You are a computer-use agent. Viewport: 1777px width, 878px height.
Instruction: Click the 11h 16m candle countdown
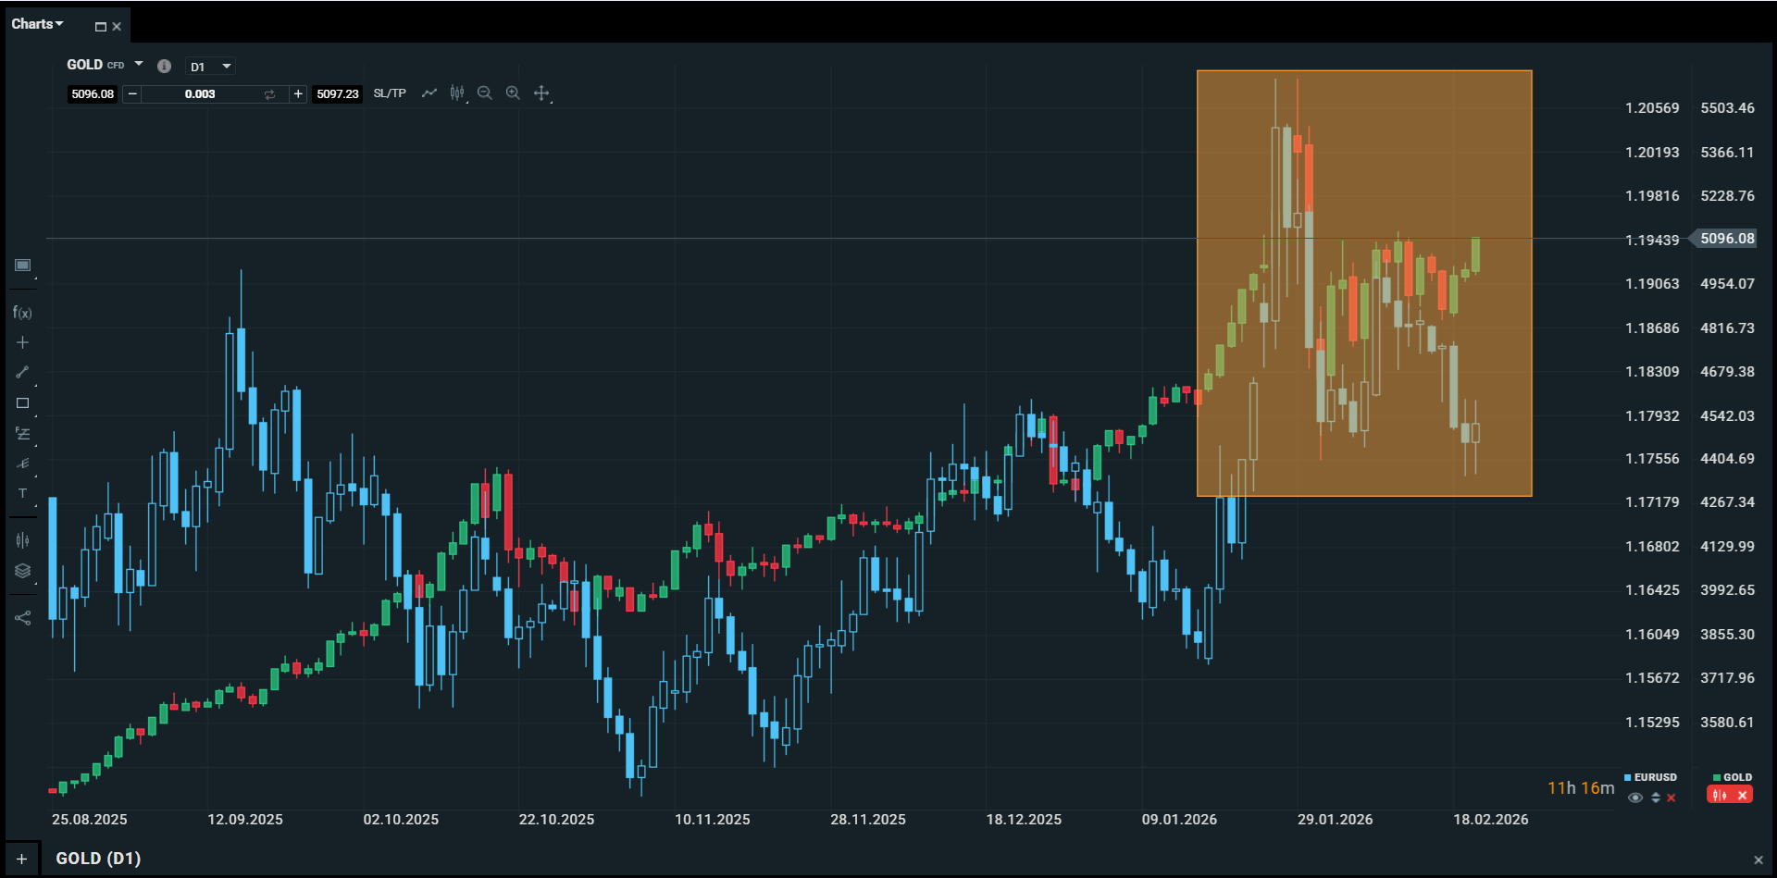point(1581,788)
